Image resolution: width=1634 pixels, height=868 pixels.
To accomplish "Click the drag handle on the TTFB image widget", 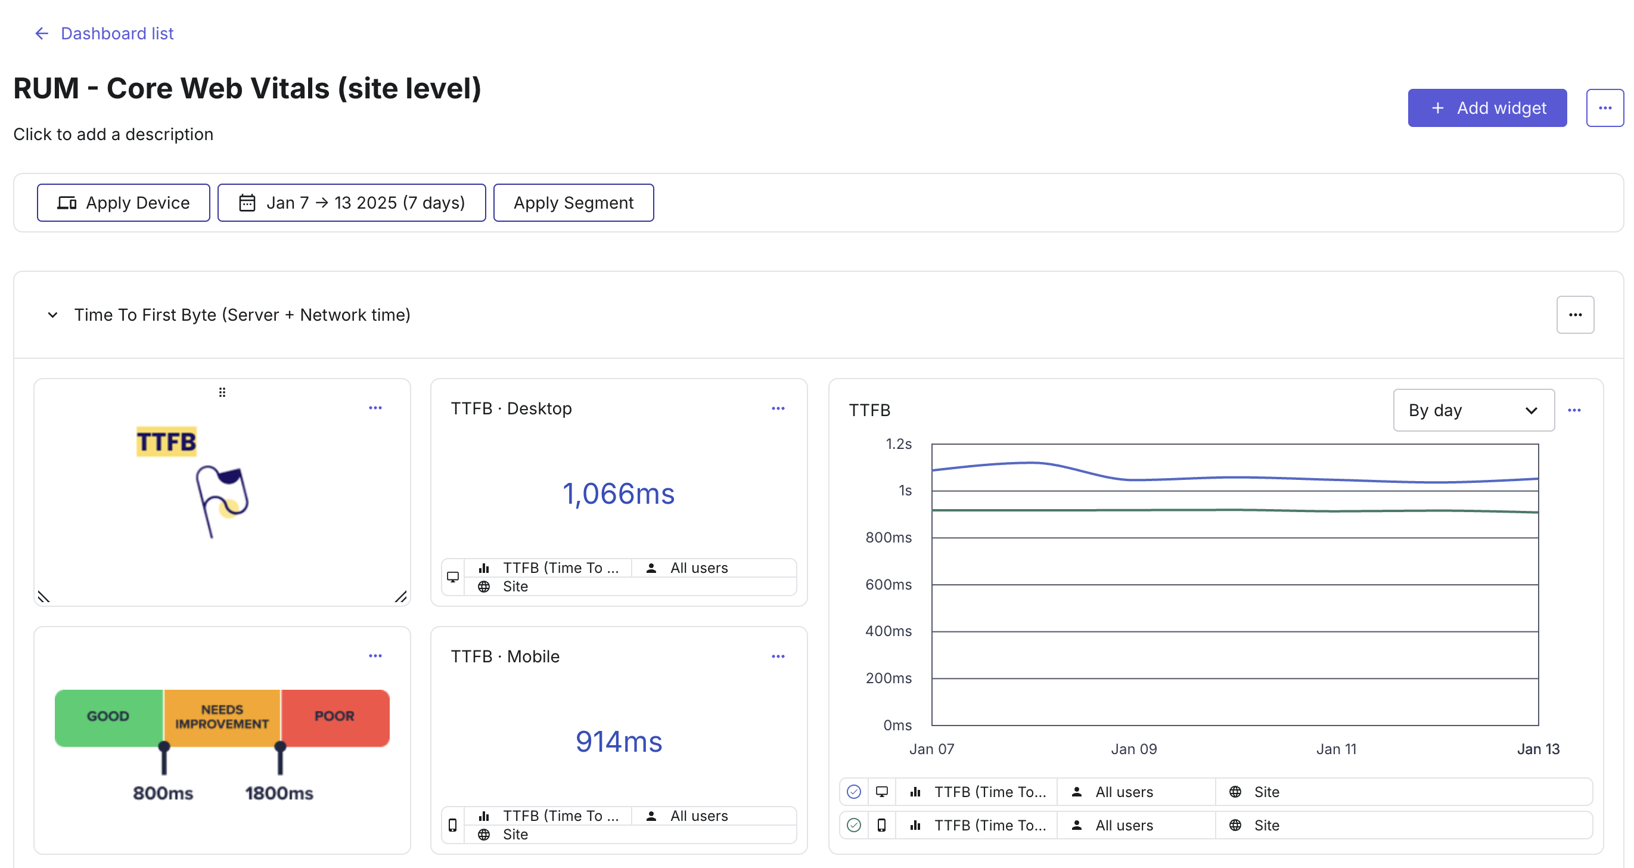I will [x=222, y=392].
